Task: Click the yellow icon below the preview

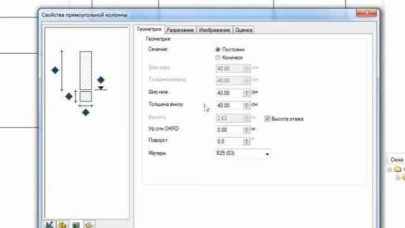Action: click(62, 225)
